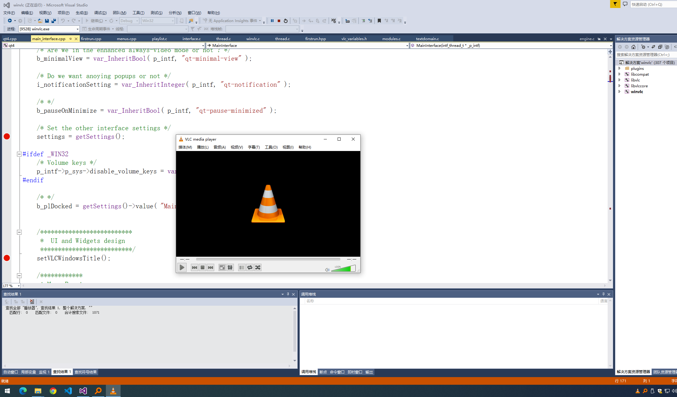Click the libvlc project in solution tree

635,80
